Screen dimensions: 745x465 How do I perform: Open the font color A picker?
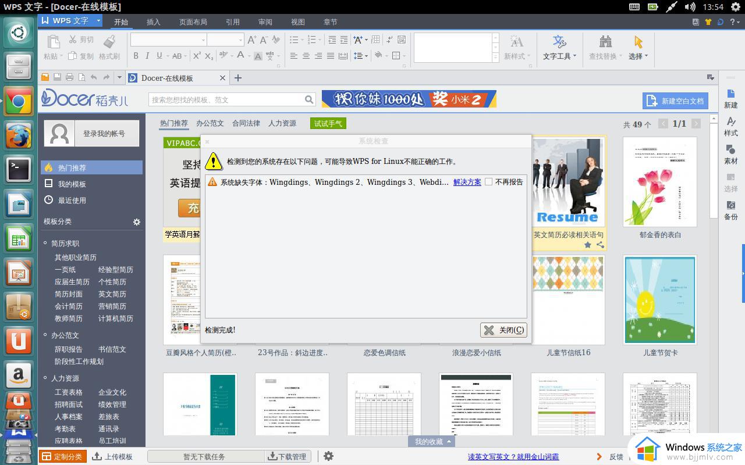pyautogui.click(x=240, y=56)
